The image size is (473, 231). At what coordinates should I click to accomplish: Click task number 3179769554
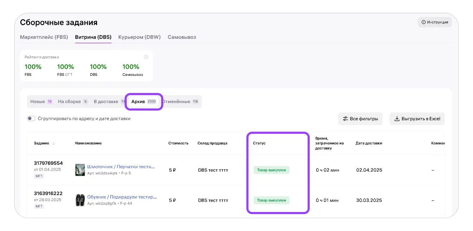tap(48, 163)
